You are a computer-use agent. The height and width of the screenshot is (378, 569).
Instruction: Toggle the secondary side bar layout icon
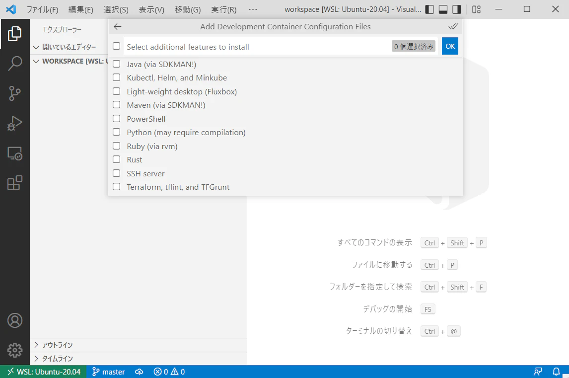(457, 9)
